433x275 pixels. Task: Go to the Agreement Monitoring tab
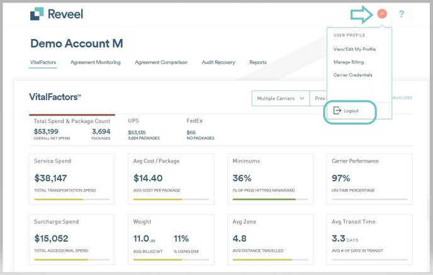[95, 62]
